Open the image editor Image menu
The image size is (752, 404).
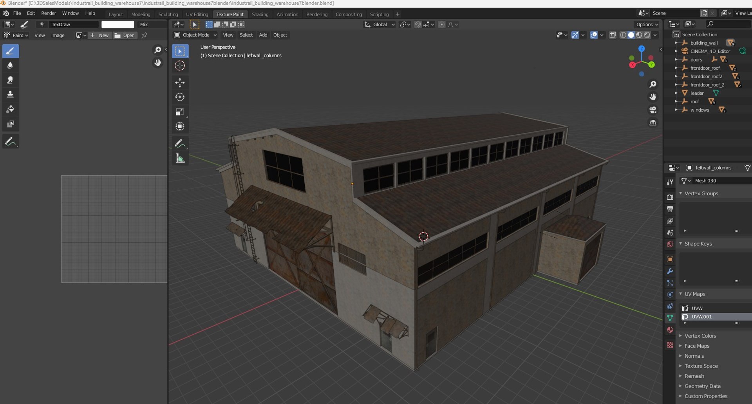point(58,35)
